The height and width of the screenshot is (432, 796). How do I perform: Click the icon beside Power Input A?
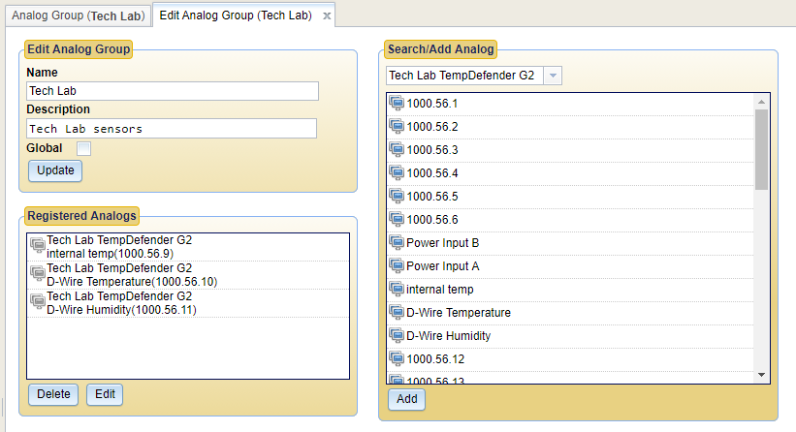pyautogui.click(x=397, y=265)
